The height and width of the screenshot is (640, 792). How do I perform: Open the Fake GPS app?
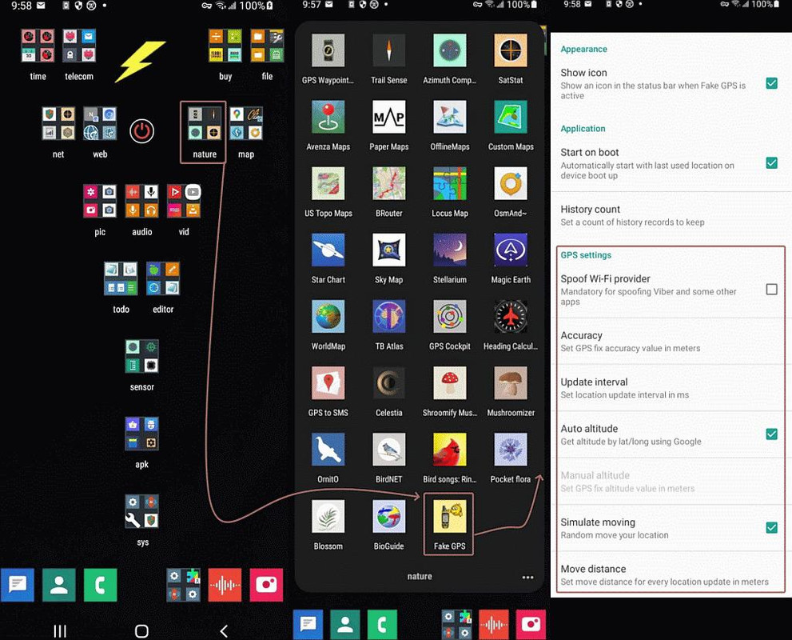point(449,516)
